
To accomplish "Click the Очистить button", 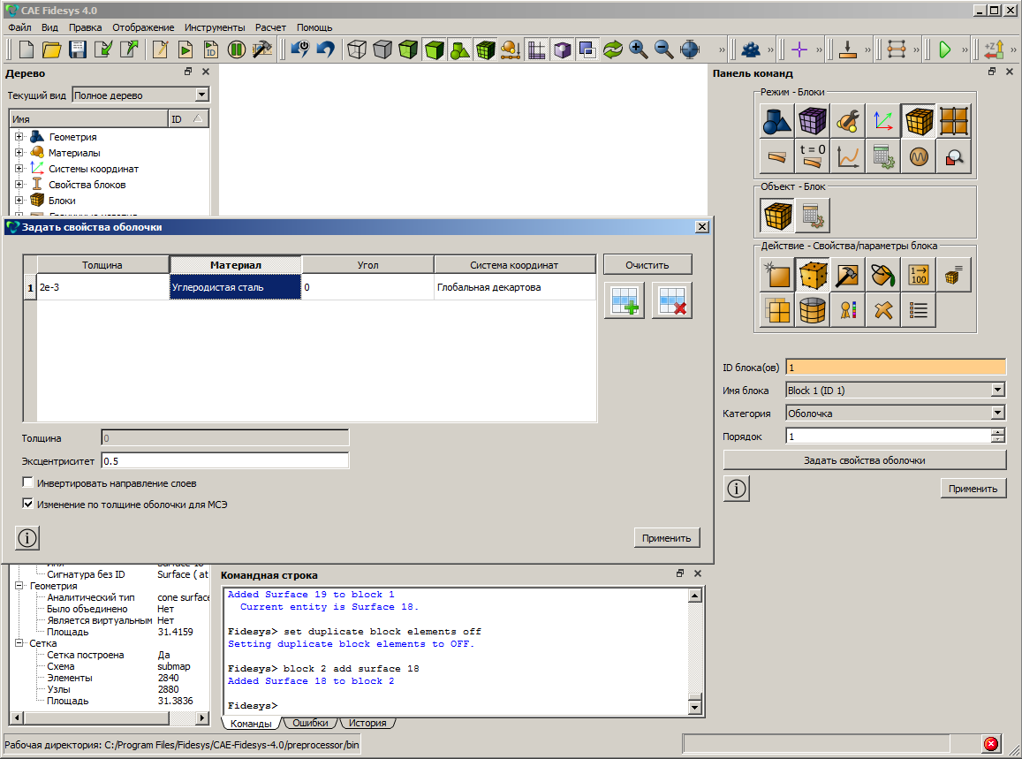I will click(x=647, y=265).
